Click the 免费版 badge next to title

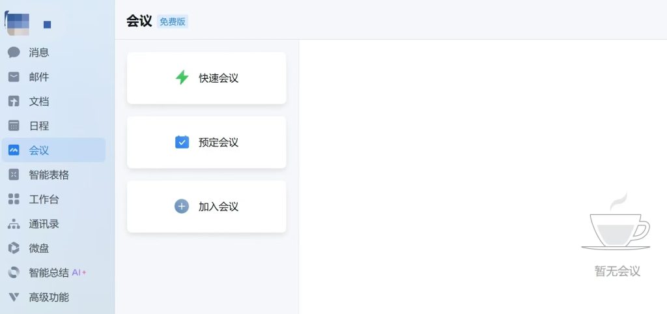tap(172, 21)
